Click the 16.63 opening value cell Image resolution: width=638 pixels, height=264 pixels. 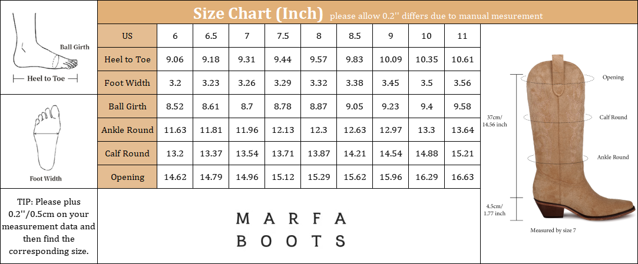[462, 177]
